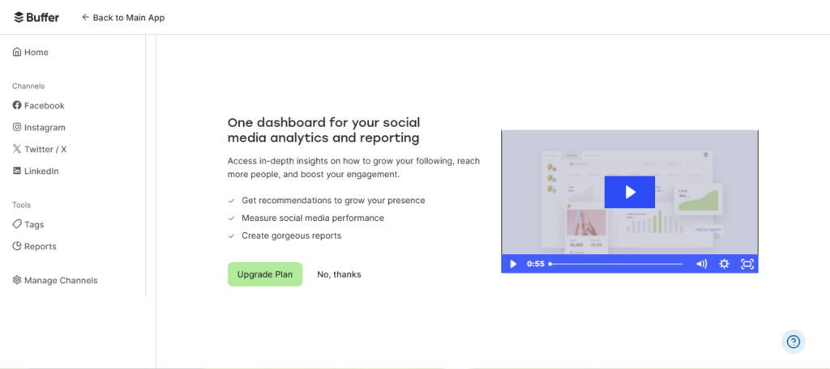
Task: Select the LinkedIn channel
Action: tap(36, 171)
